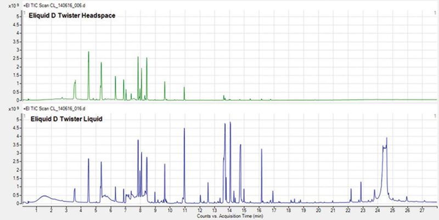Viewport: 439px width, 220px height.
Task: Click the 0.5 value on Liquid plot y-axis
Action: pyautogui.click(x=16, y=195)
